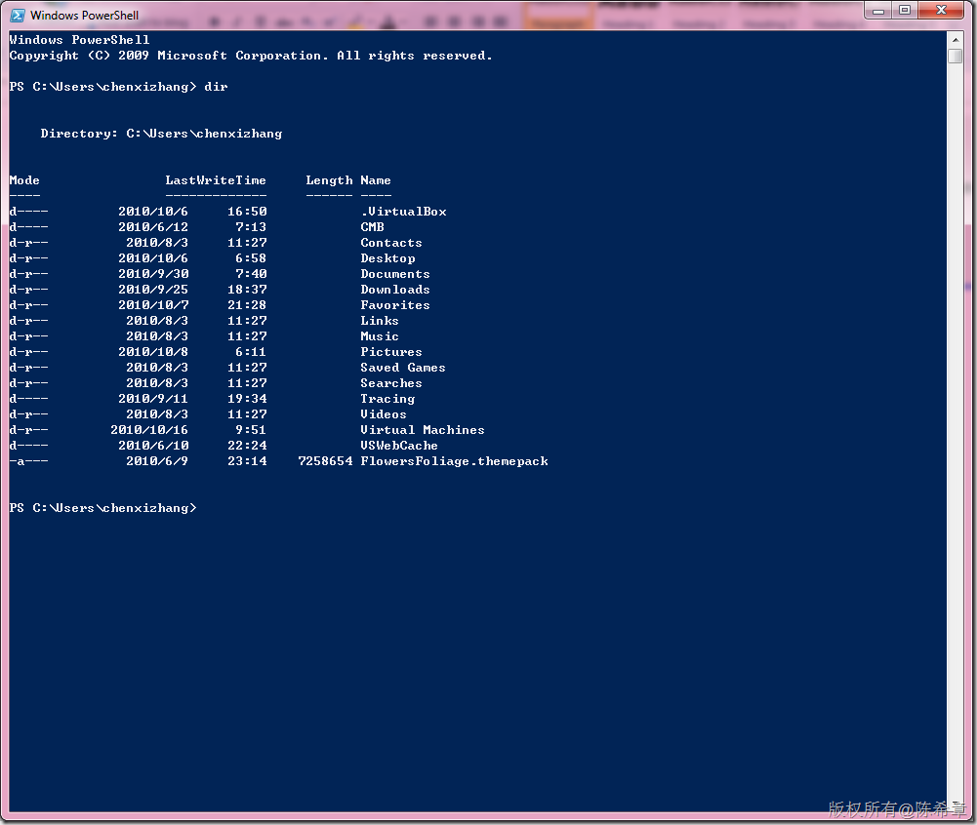Click the Contacts directory name
Screen dimensions: 977x825
(x=391, y=243)
